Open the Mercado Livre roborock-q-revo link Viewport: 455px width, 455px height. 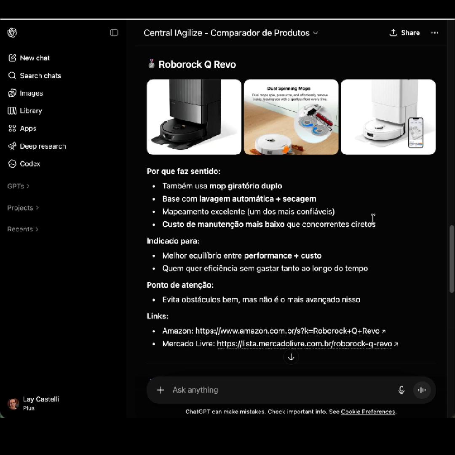tap(307, 344)
